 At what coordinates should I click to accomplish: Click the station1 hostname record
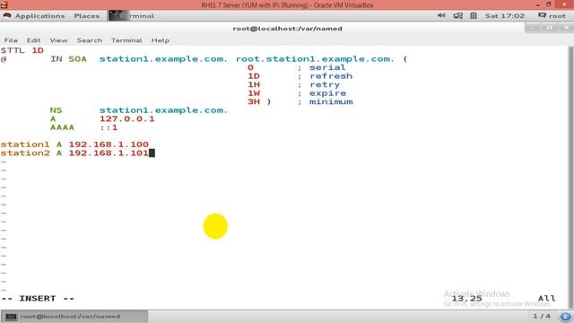pos(25,144)
